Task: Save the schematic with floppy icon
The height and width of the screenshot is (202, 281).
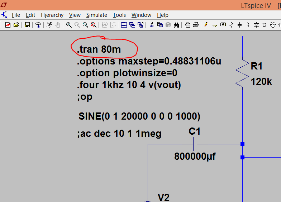Action: 27,25
